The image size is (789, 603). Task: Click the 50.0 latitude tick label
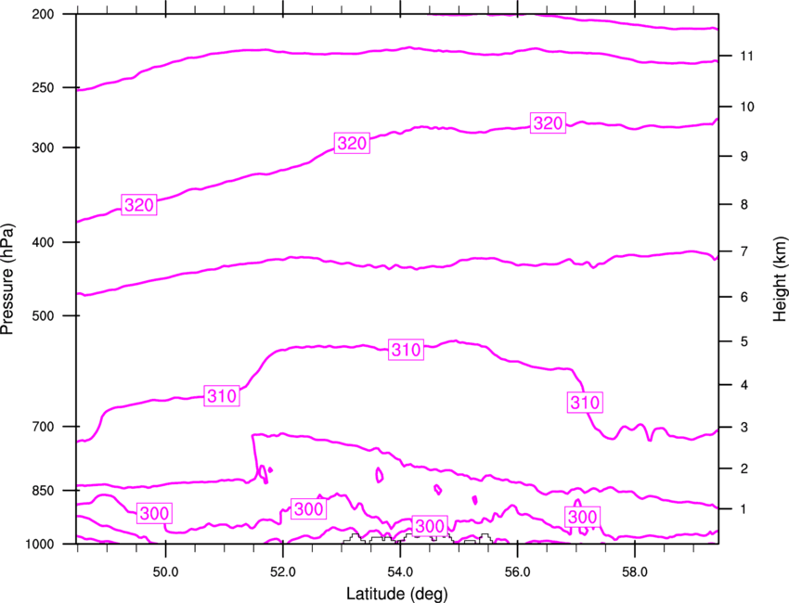165,572
